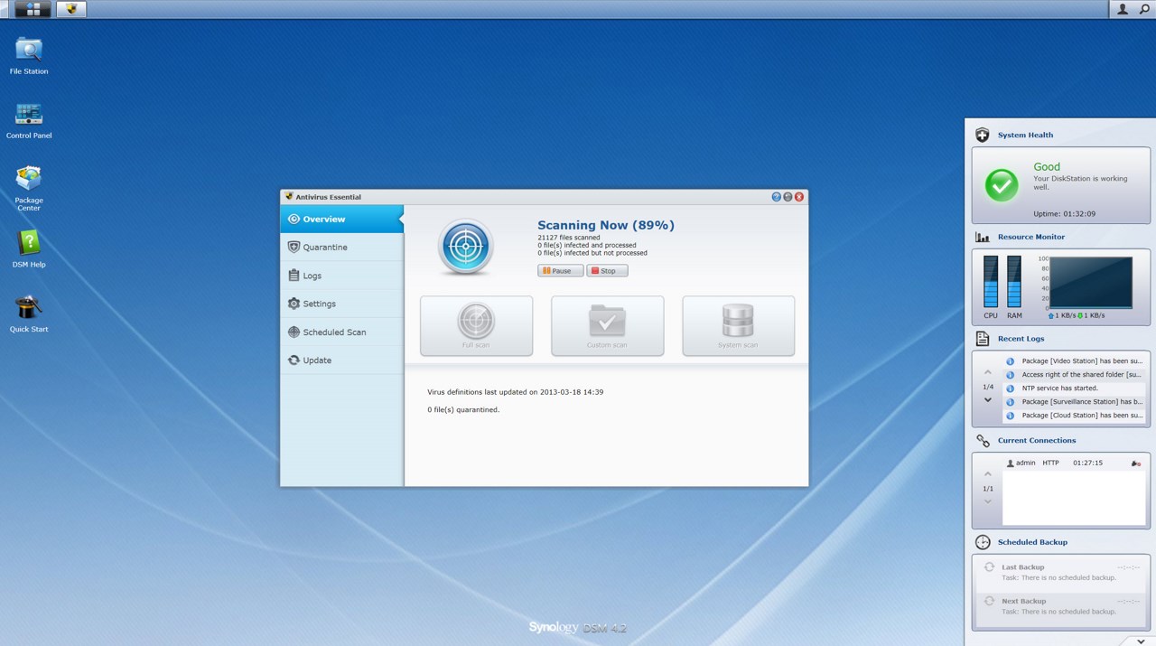The image size is (1156, 646).
Task: Minimize the Antivirus Essential window
Action: pyautogui.click(x=788, y=197)
